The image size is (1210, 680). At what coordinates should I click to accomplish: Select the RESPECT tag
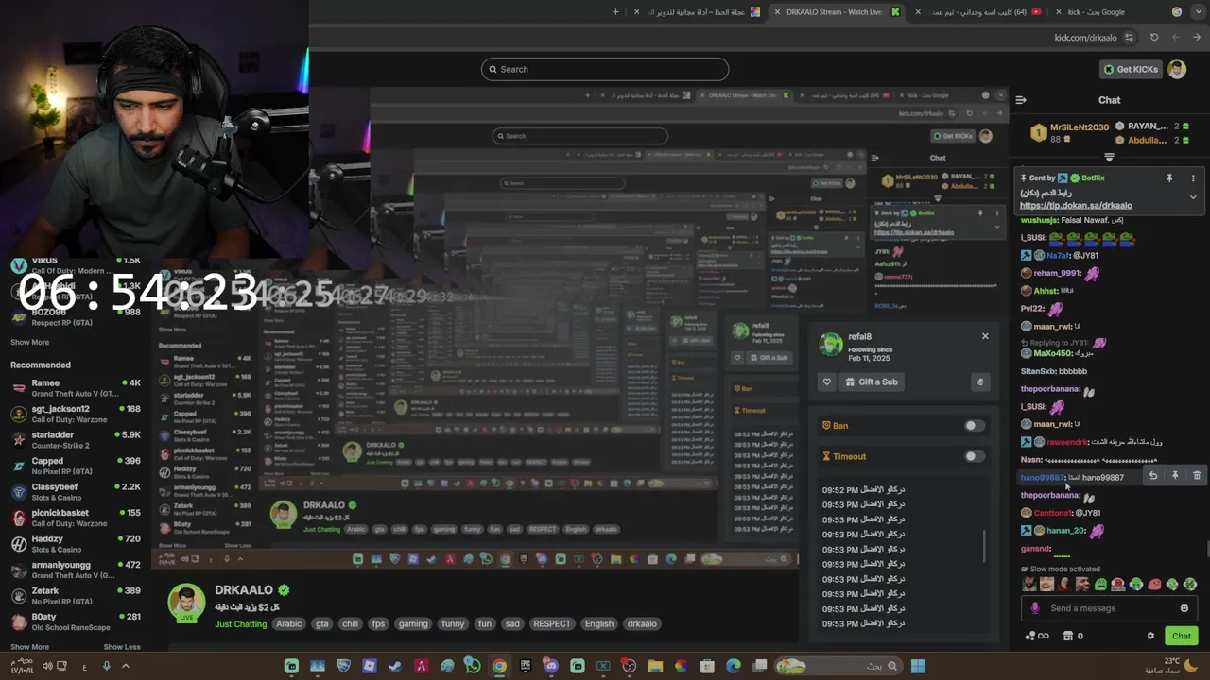pyautogui.click(x=552, y=623)
